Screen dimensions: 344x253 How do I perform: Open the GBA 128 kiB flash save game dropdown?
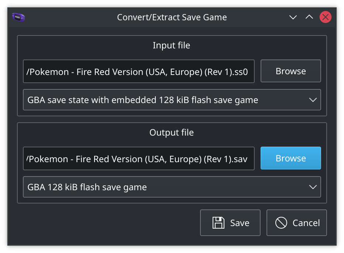pos(172,187)
